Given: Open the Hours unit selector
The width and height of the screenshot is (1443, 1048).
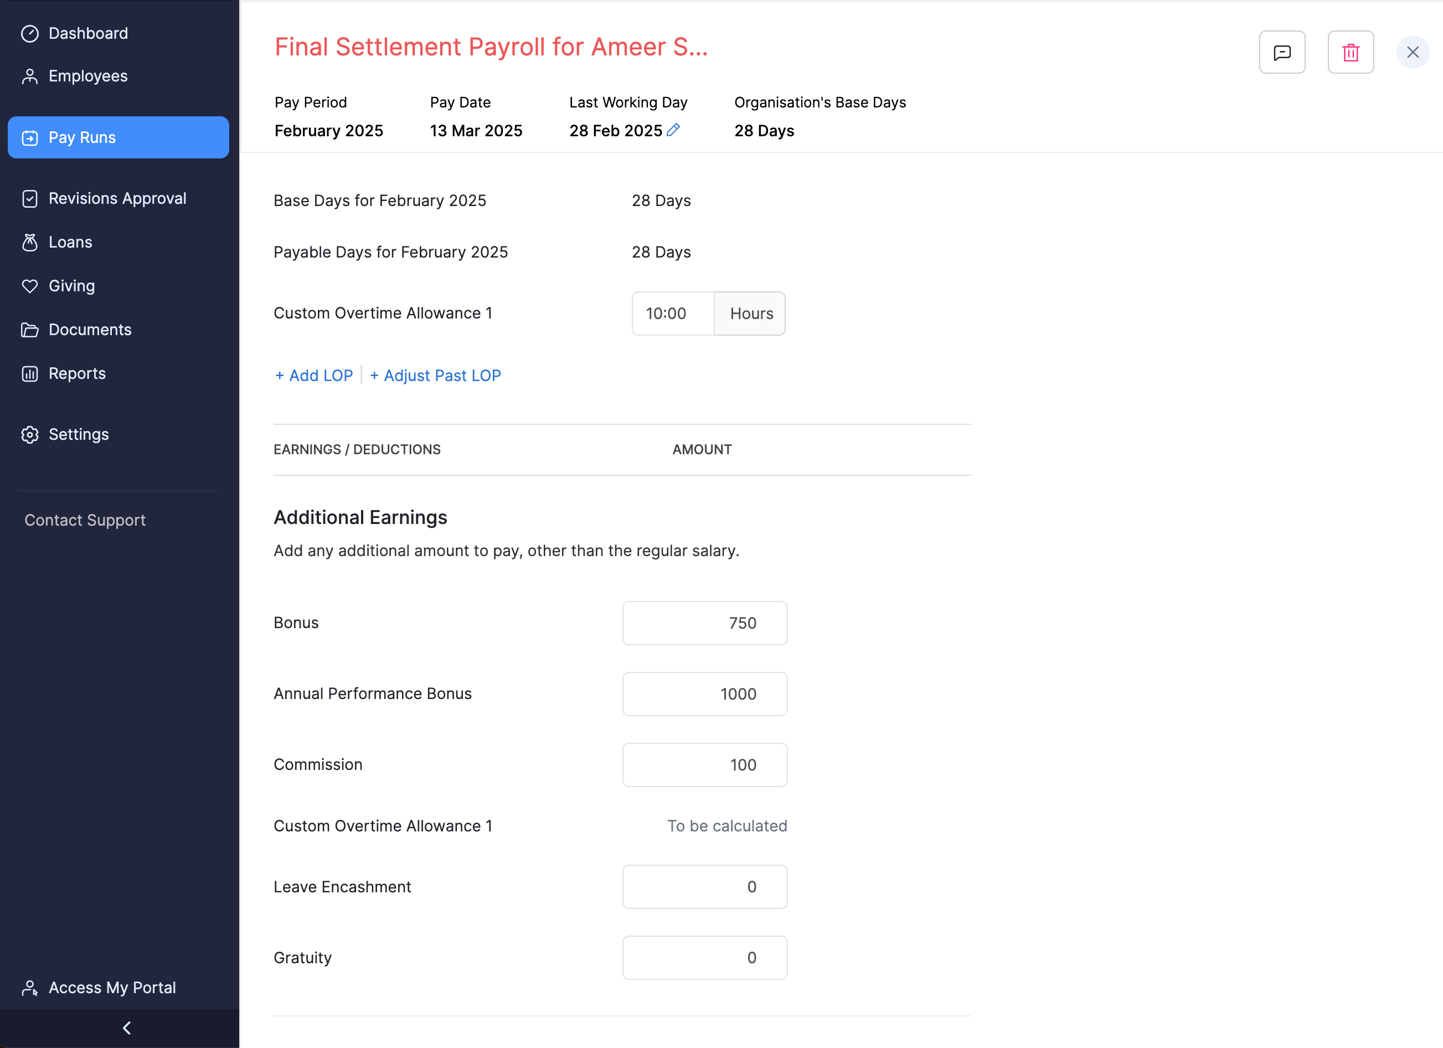Looking at the screenshot, I should 750,313.
